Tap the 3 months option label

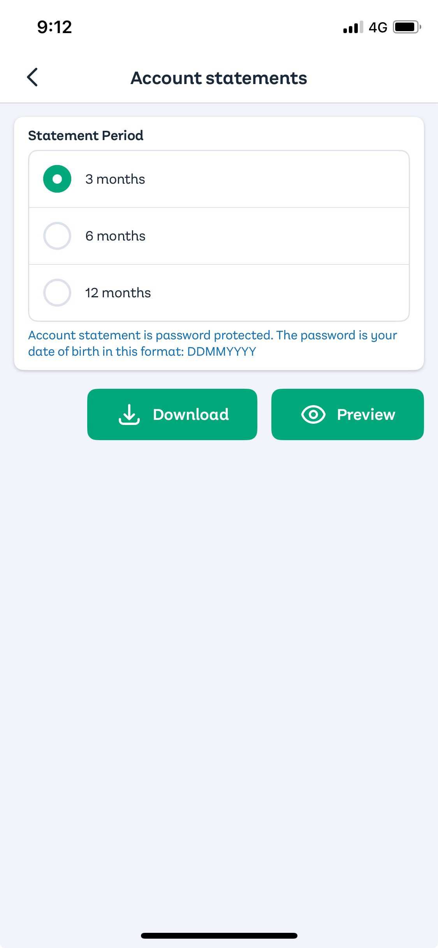click(115, 179)
